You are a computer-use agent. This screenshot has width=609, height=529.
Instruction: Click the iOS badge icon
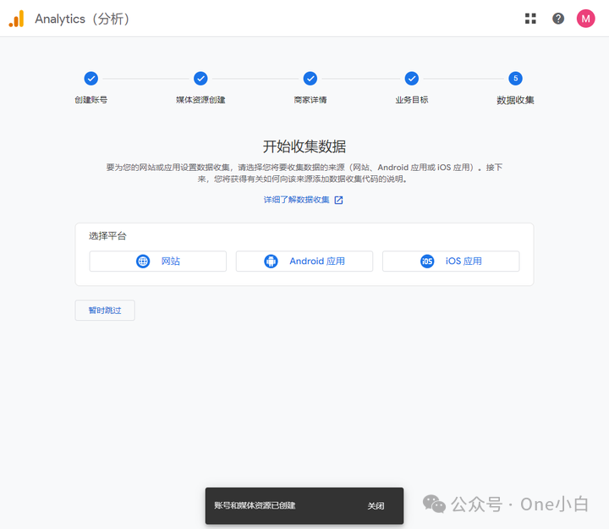pos(427,262)
